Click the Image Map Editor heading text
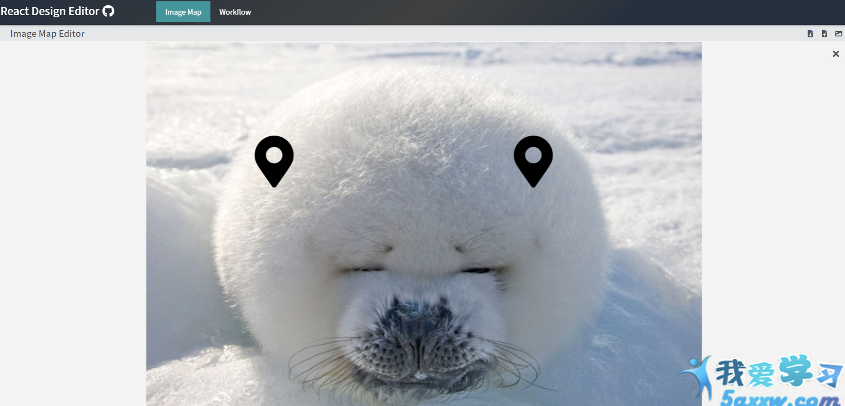The image size is (845, 406). point(48,34)
